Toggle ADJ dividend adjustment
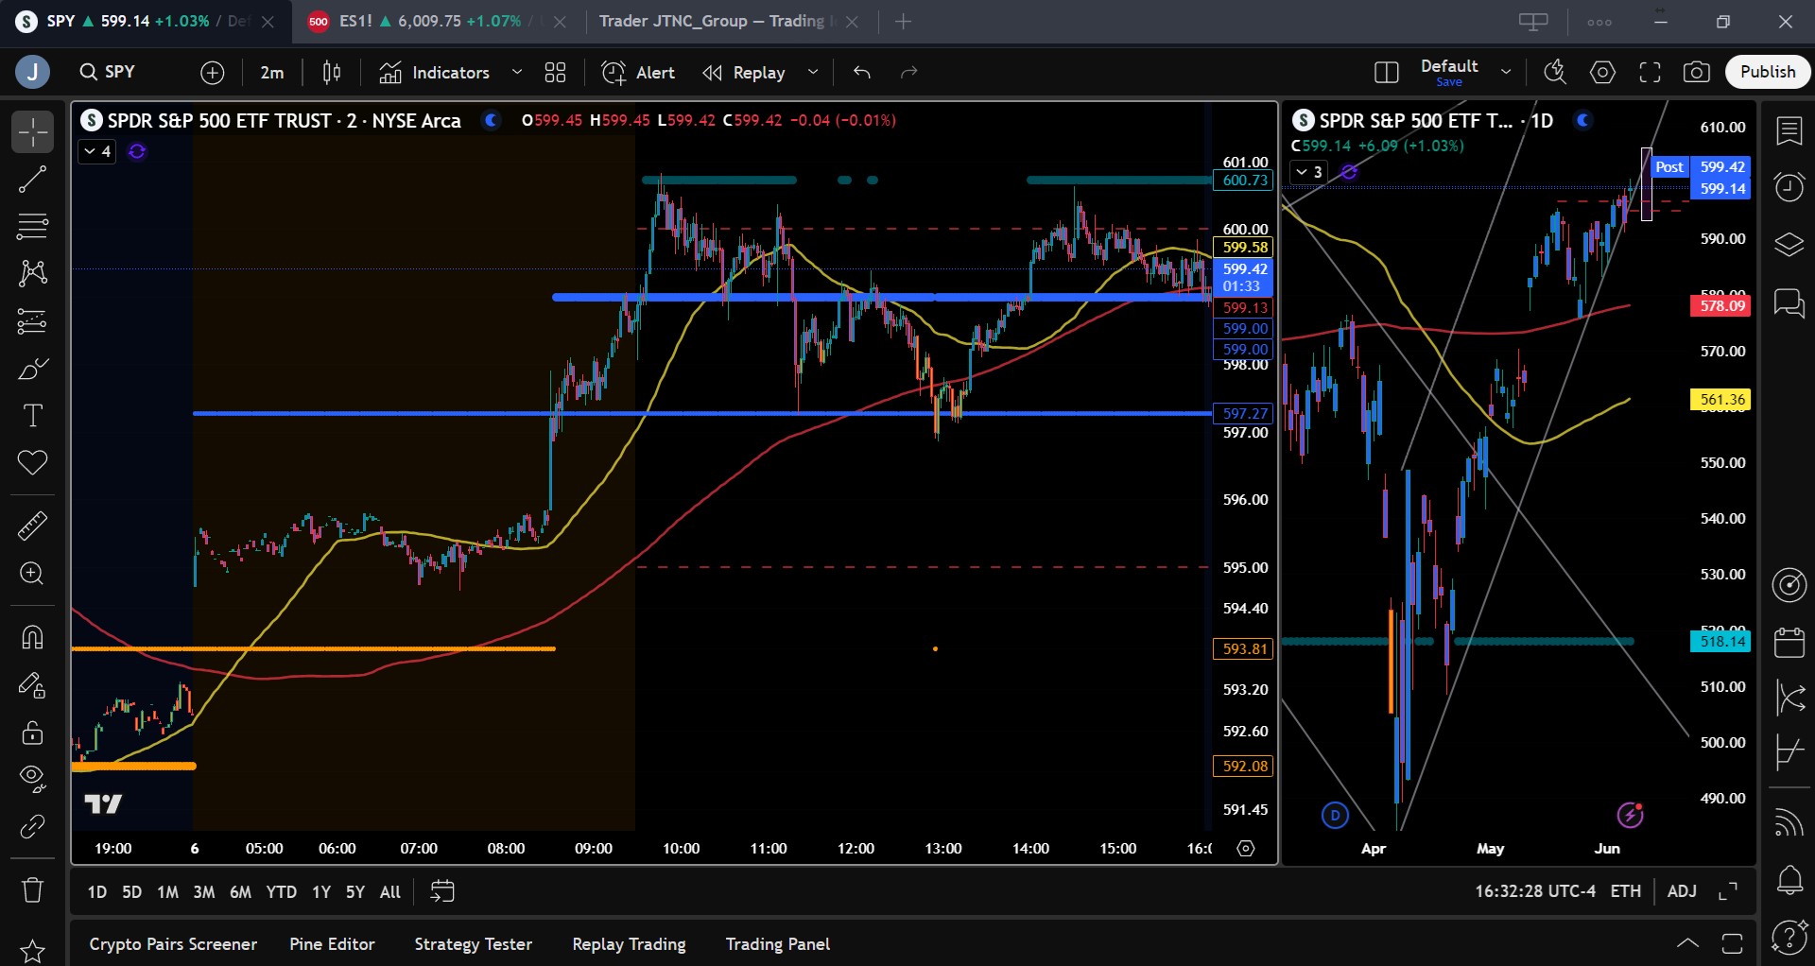This screenshot has width=1815, height=966. coord(1682,891)
